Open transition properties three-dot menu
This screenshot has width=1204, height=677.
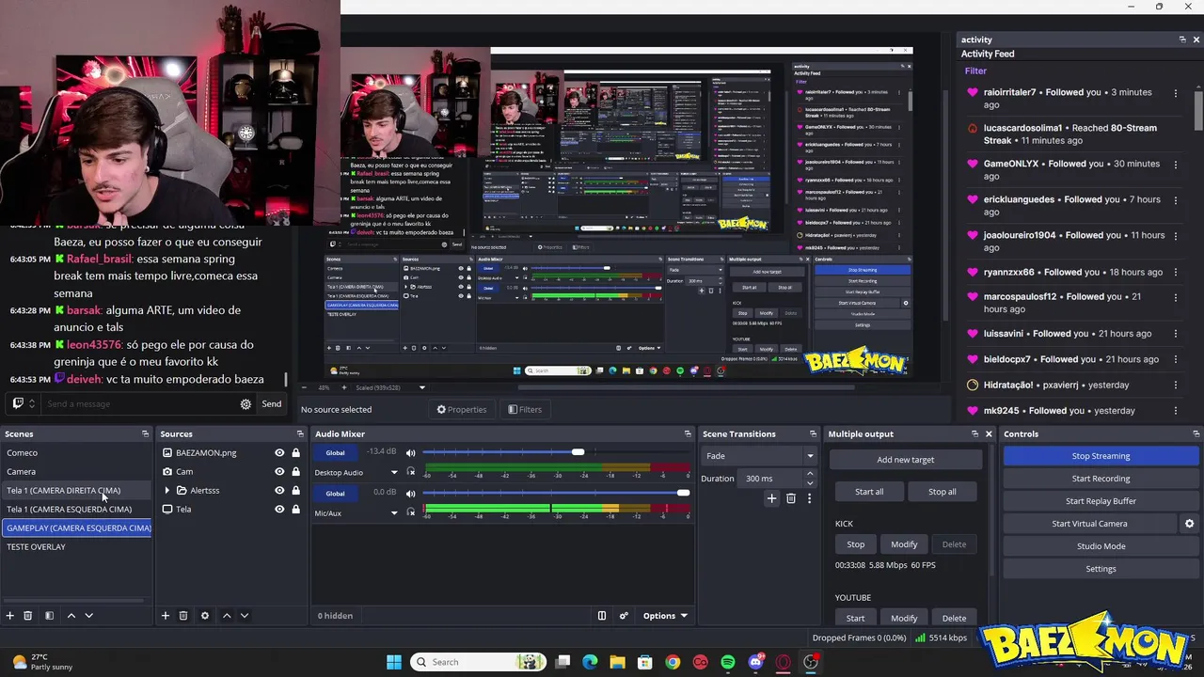(x=809, y=498)
